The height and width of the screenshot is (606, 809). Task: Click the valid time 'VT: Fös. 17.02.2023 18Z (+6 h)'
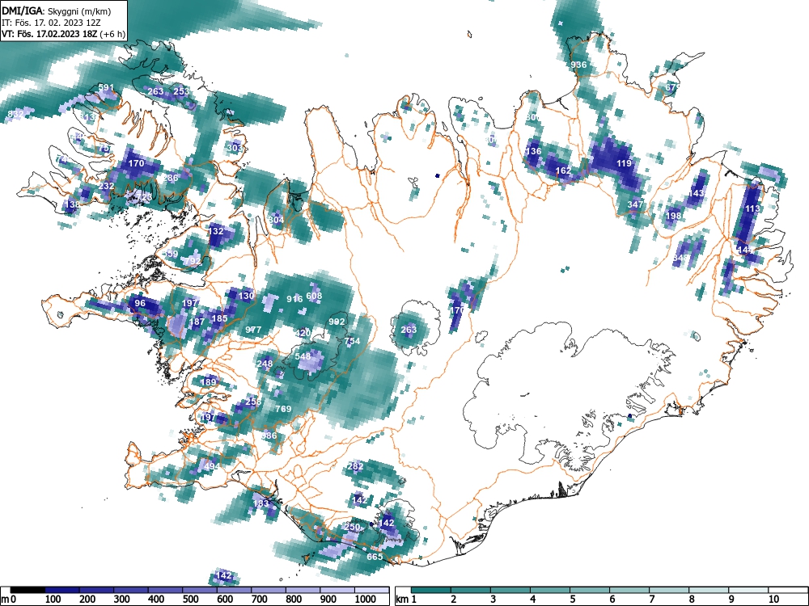click(63, 35)
